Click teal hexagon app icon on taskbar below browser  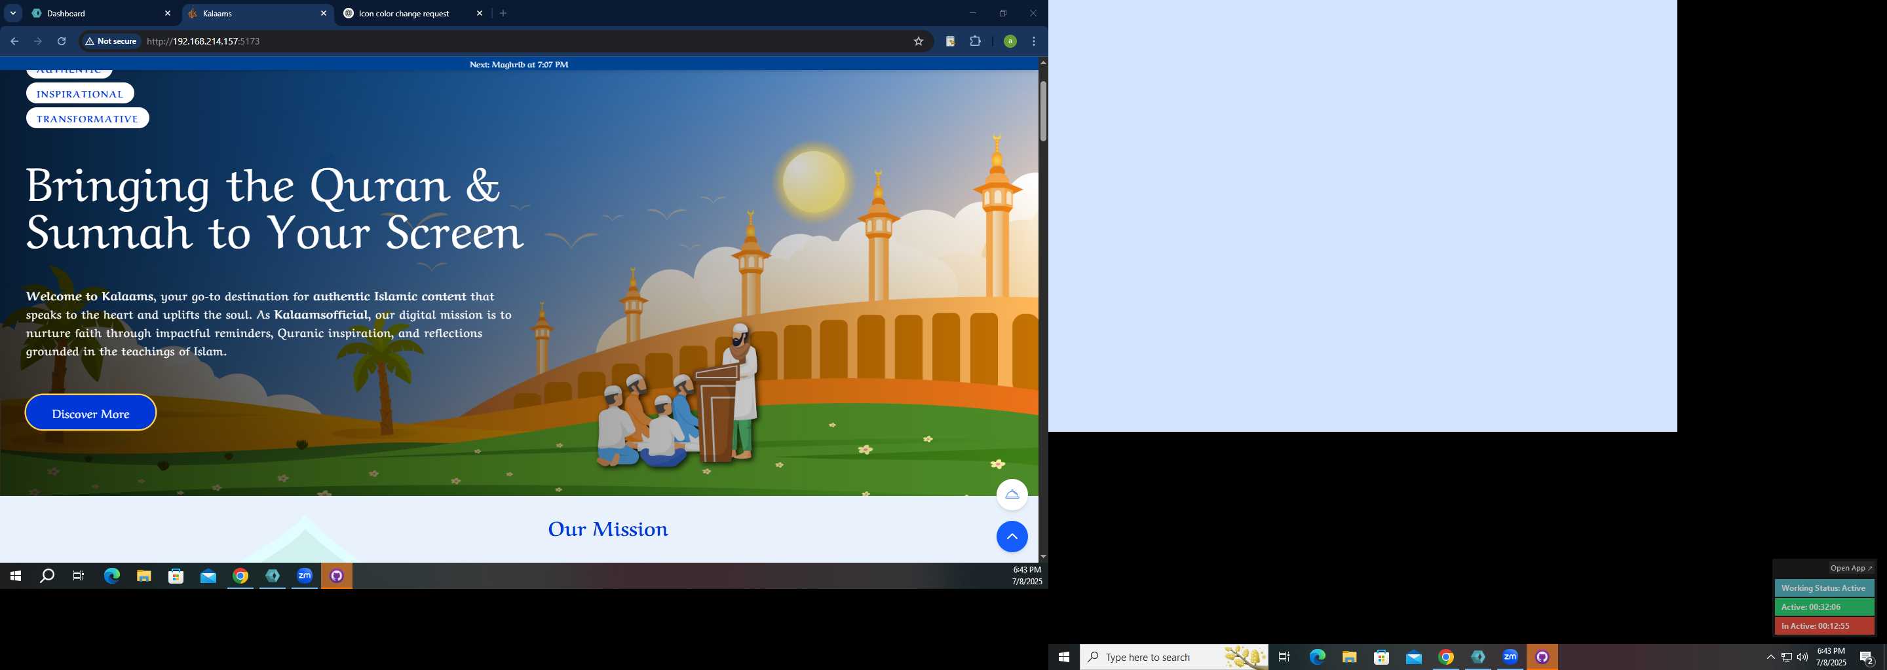tap(273, 576)
